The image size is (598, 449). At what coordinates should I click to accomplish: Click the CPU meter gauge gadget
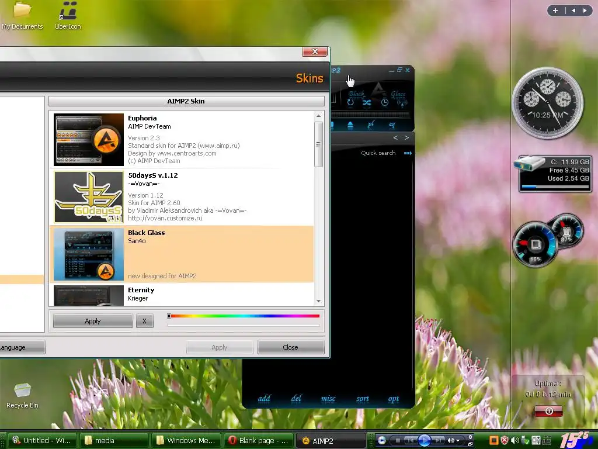coord(536,244)
